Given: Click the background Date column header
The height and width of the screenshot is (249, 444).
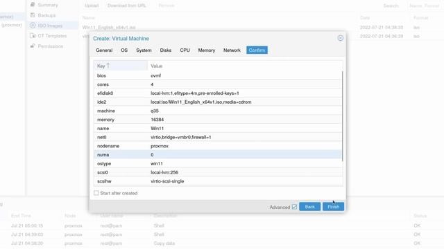Looking at the screenshot, I should (x=365, y=18).
